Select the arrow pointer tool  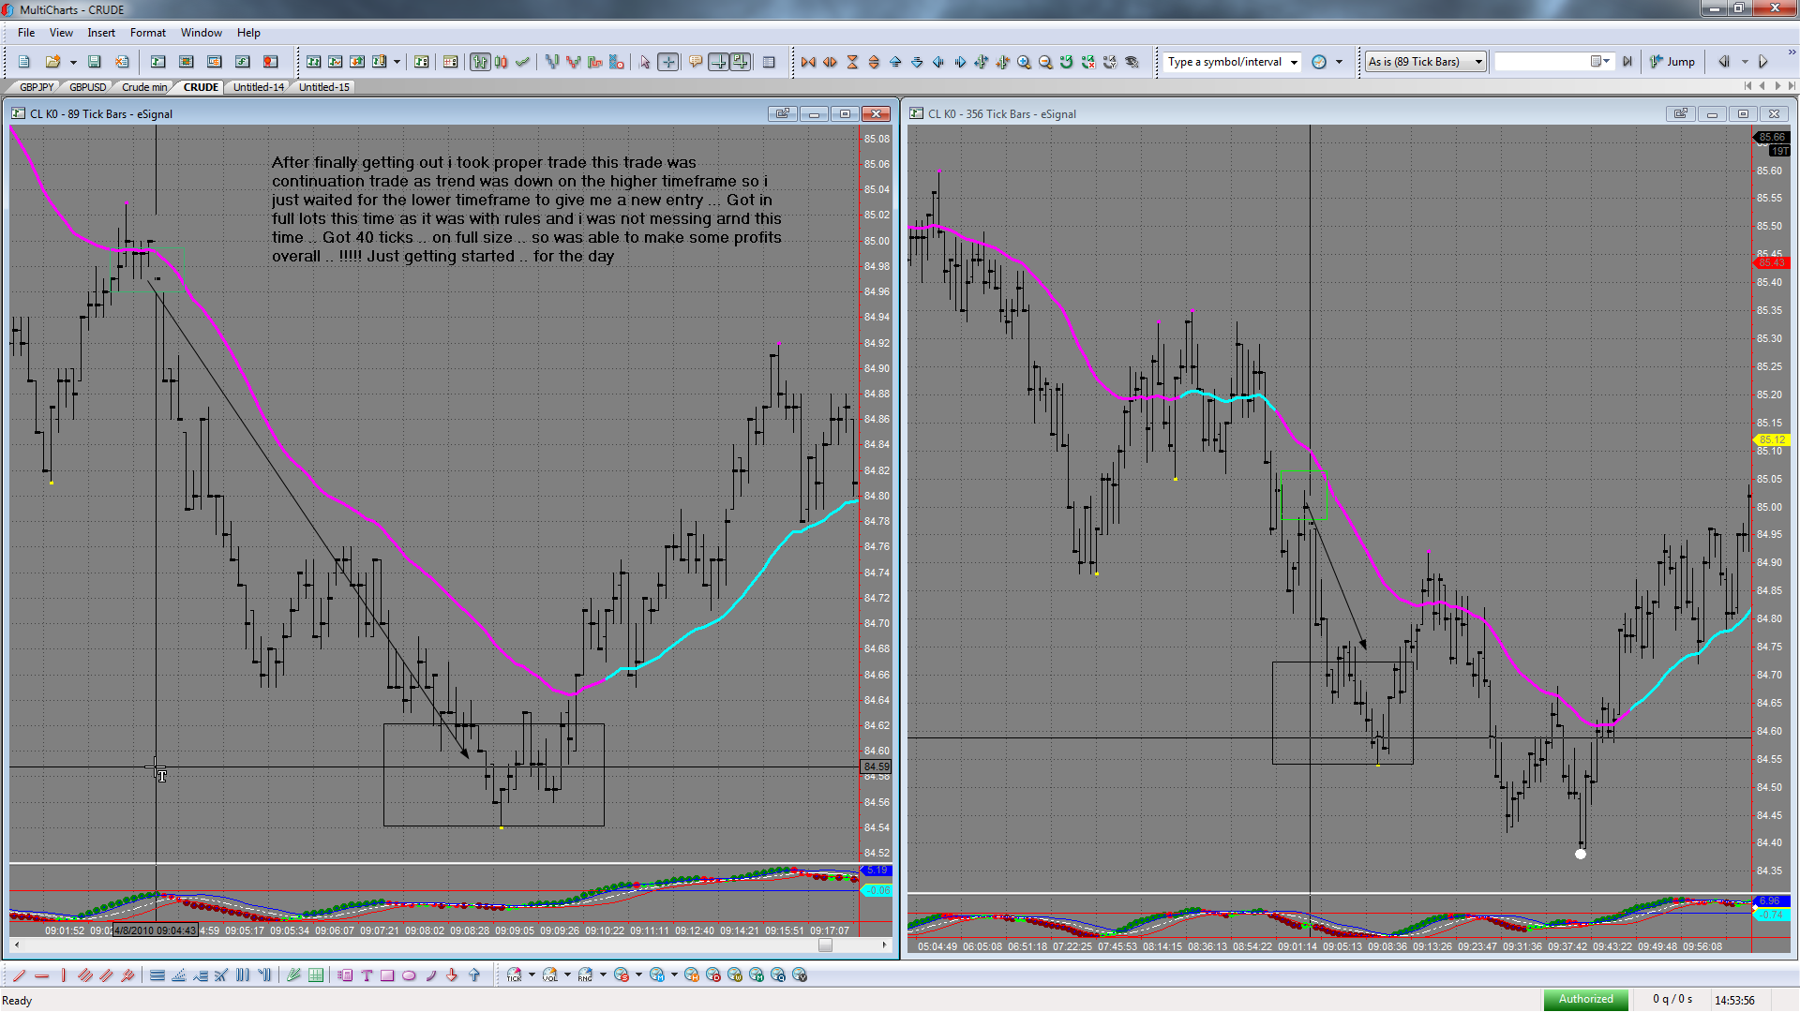[x=644, y=62]
